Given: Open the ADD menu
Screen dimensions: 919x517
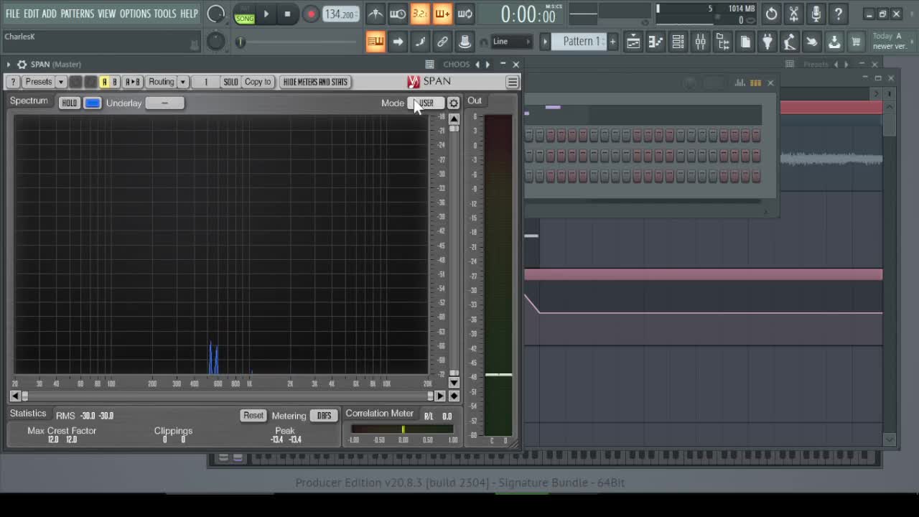Looking at the screenshot, I should [x=49, y=14].
